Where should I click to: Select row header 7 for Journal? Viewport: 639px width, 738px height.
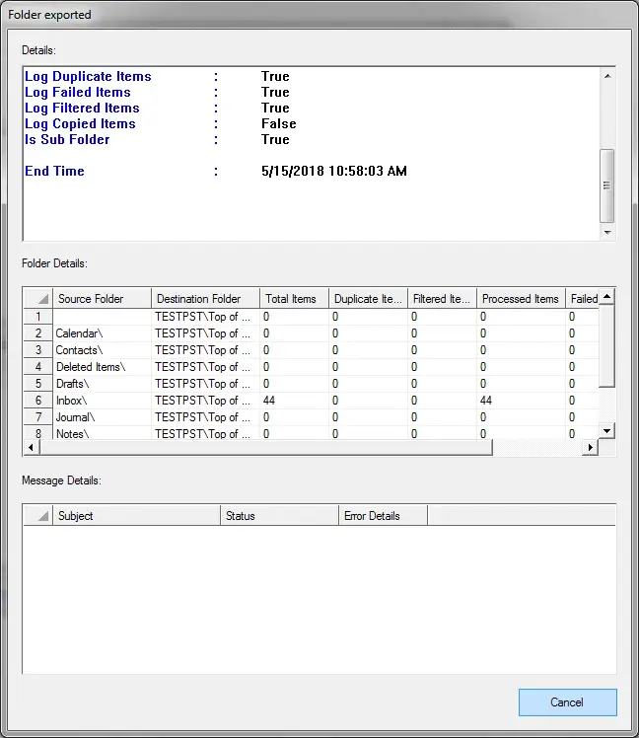[38, 417]
